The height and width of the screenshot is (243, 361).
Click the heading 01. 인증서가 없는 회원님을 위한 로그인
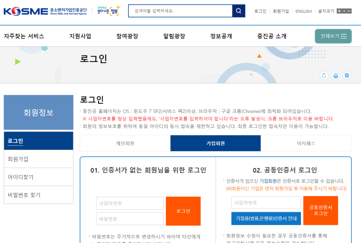148,170
